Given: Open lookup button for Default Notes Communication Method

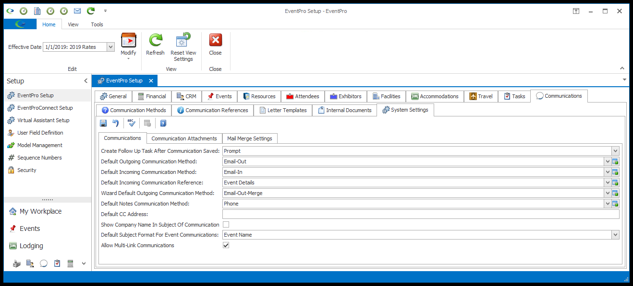Looking at the screenshot, I should 616,204.
